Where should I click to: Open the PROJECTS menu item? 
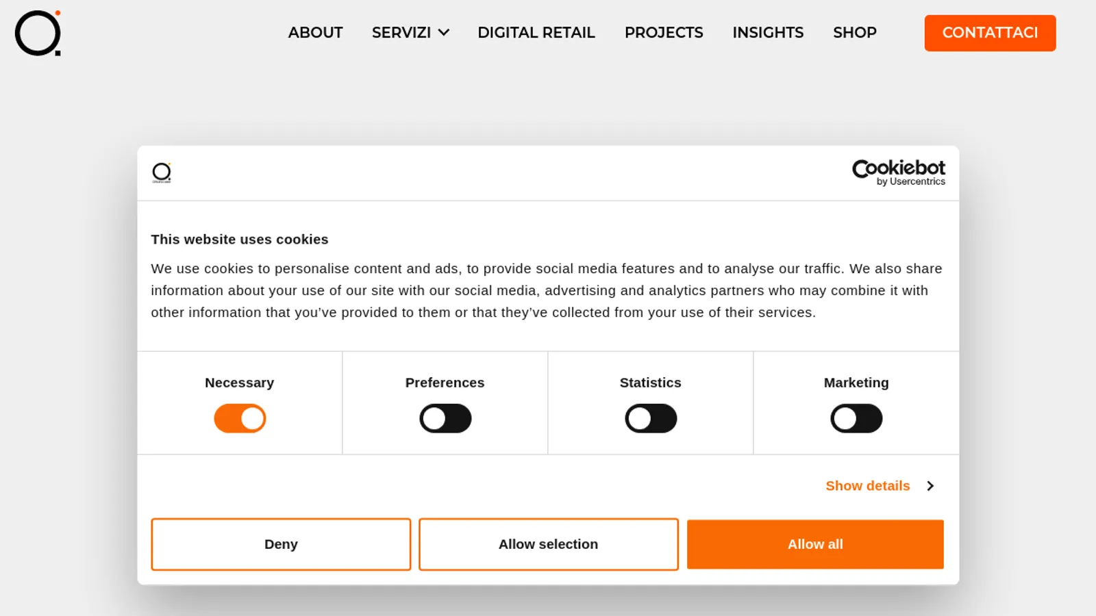click(664, 33)
